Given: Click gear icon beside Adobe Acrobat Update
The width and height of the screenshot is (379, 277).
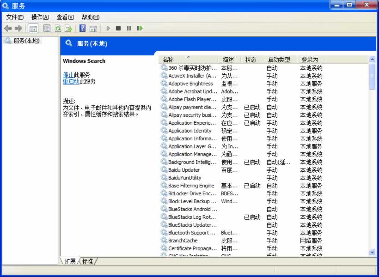Looking at the screenshot, I should click(164, 91).
